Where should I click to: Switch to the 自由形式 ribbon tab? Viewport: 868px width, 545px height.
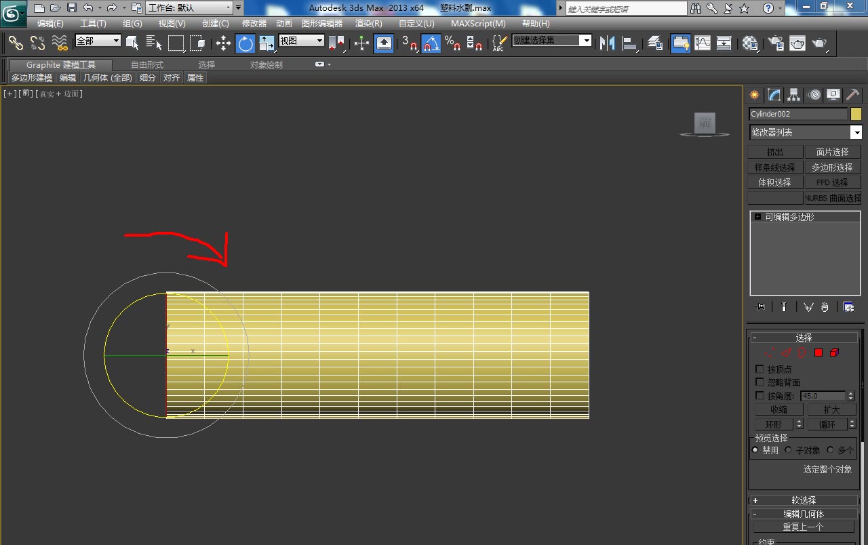[147, 65]
